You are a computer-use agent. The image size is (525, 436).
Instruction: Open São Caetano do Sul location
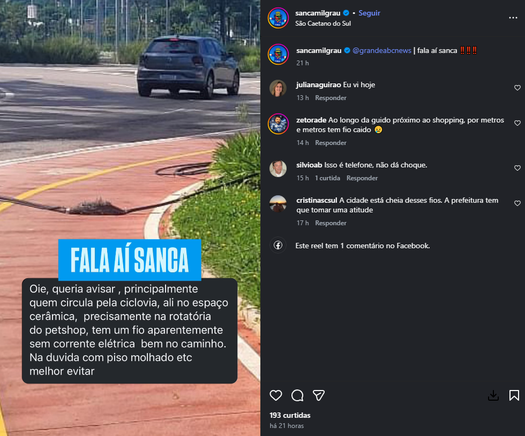(x=323, y=24)
